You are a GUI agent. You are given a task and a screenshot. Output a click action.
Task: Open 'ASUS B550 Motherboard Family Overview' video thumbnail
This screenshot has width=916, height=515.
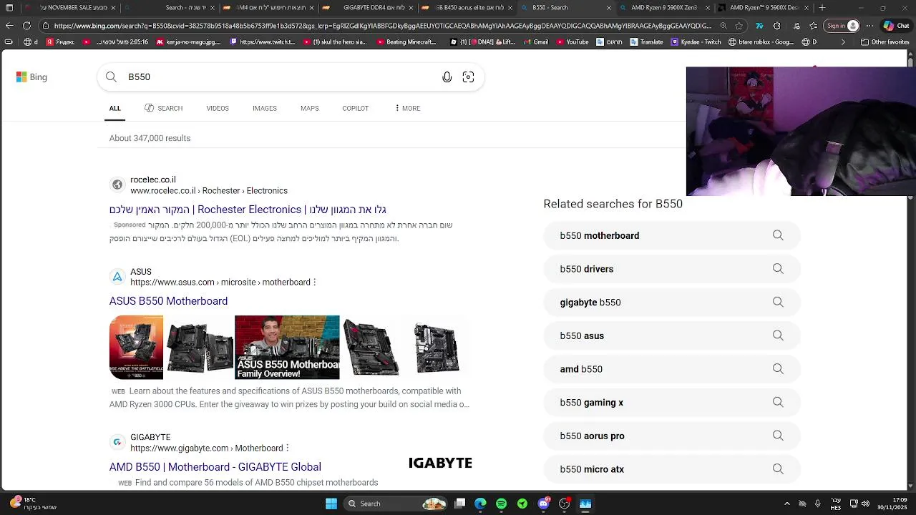coord(287,347)
